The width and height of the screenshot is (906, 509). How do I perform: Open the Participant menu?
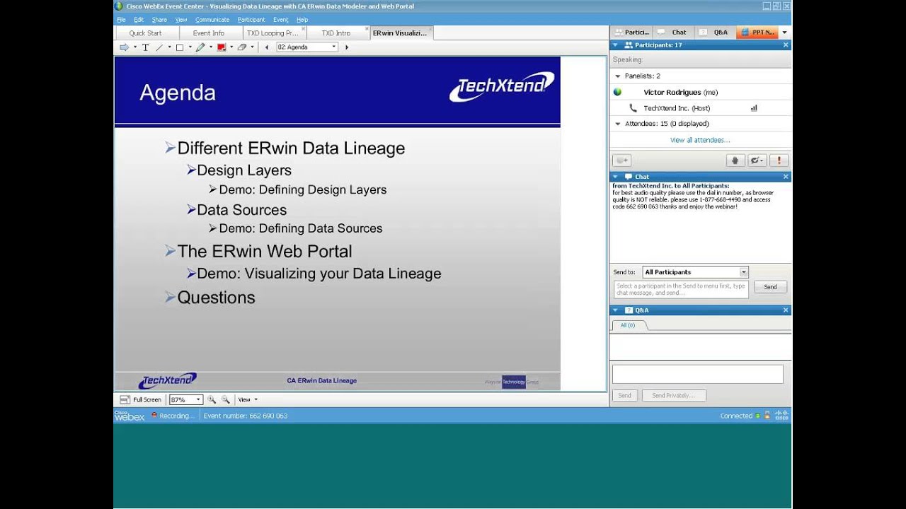pos(251,20)
